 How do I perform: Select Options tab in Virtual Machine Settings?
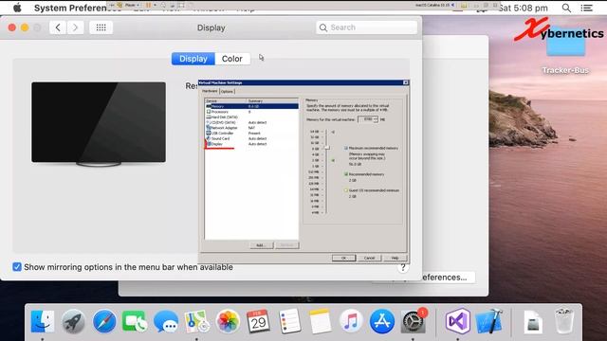(227, 91)
